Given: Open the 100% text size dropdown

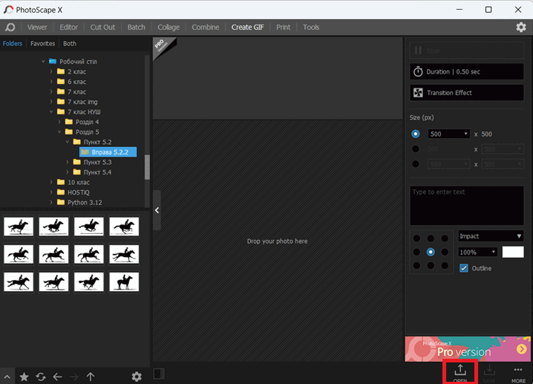Looking at the screenshot, I should [477, 252].
